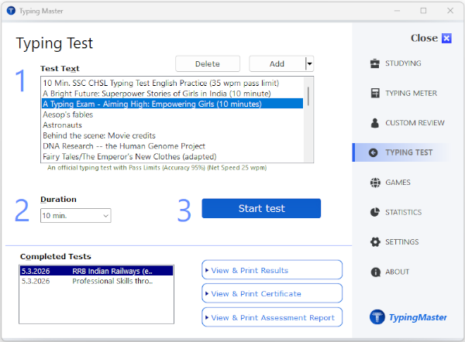The height and width of the screenshot is (342, 465).
Task: Open the ABOUT label in sidebar
Action: tap(397, 272)
